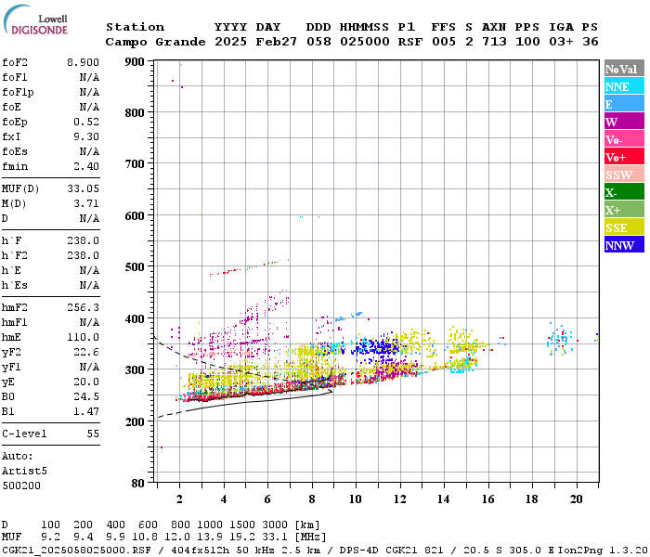650x557 pixels.
Task: Select the NoVal gray legend swatch
Action: pos(624,69)
